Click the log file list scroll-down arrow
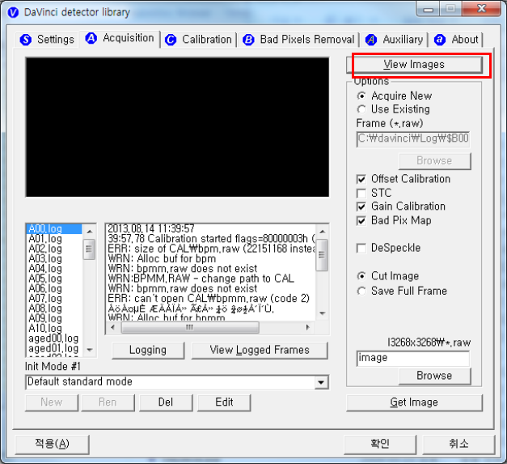 click(x=90, y=350)
